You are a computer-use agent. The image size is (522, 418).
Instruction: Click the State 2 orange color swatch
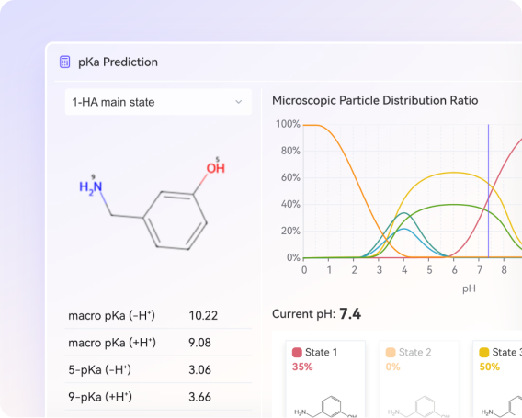(x=391, y=352)
